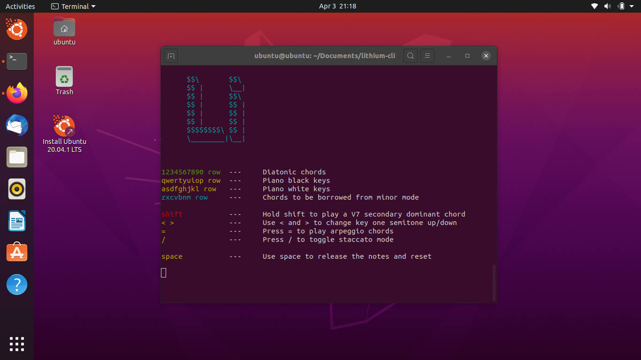The image size is (641, 360).
Task: Open the terminal hamburger menu
Action: point(427,56)
